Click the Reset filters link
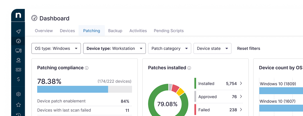303x116 pixels. coord(249,49)
